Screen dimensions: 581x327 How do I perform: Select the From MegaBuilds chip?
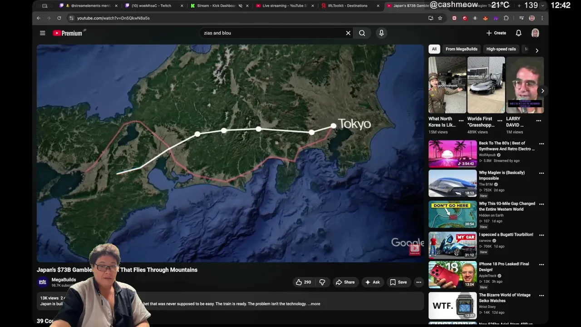pos(461,49)
